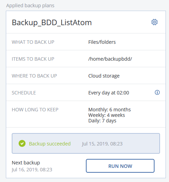Click the SCHEDULE label

pyautogui.click(x=24, y=93)
